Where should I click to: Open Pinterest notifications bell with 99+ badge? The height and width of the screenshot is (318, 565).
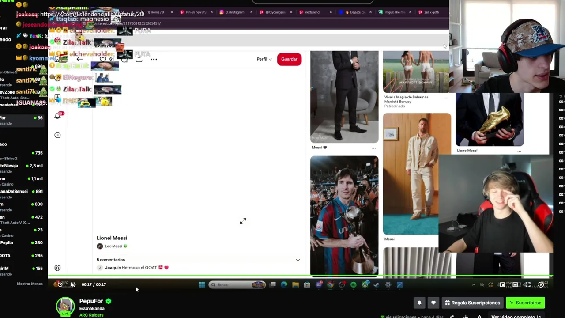coord(58,116)
